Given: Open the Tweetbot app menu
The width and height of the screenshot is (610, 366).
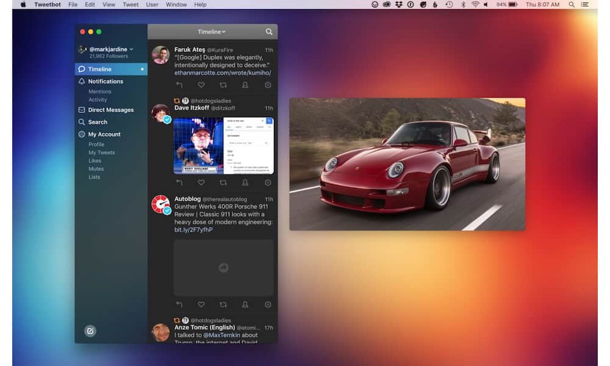Looking at the screenshot, I should pos(48,5).
